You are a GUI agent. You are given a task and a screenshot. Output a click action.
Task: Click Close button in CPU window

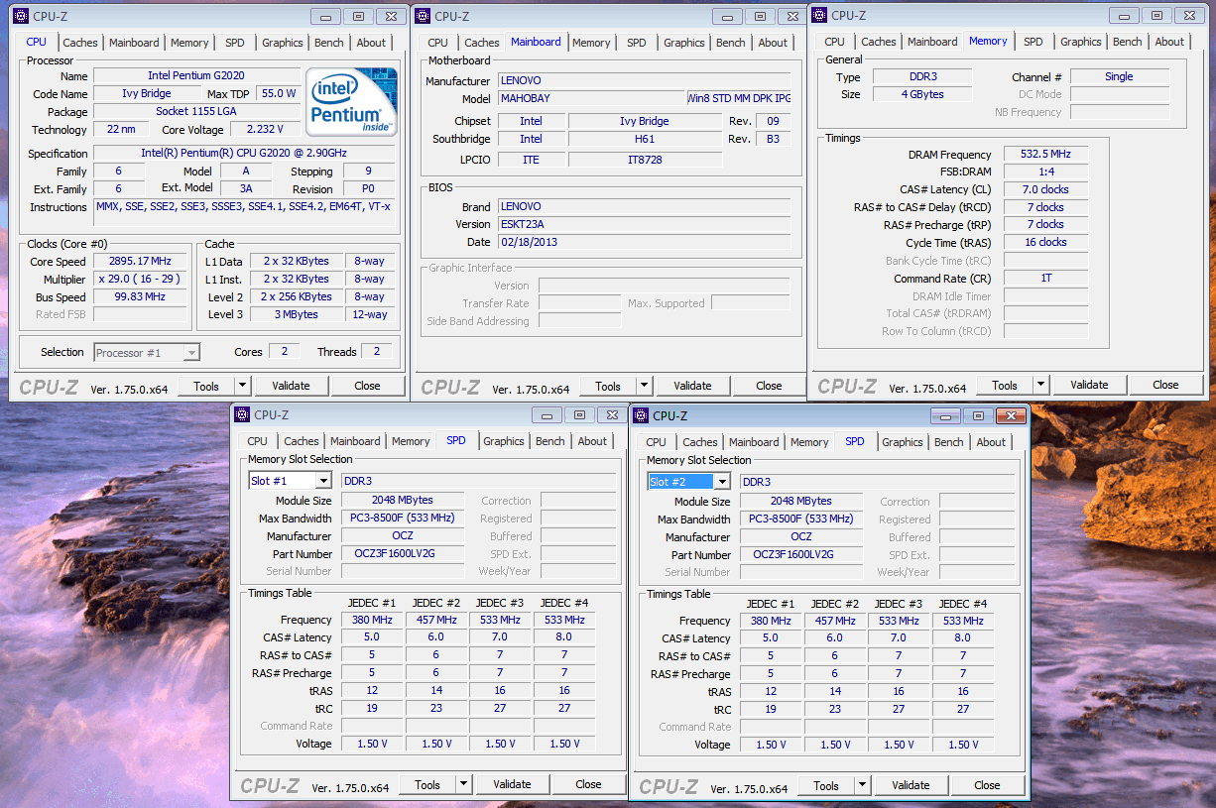(367, 386)
